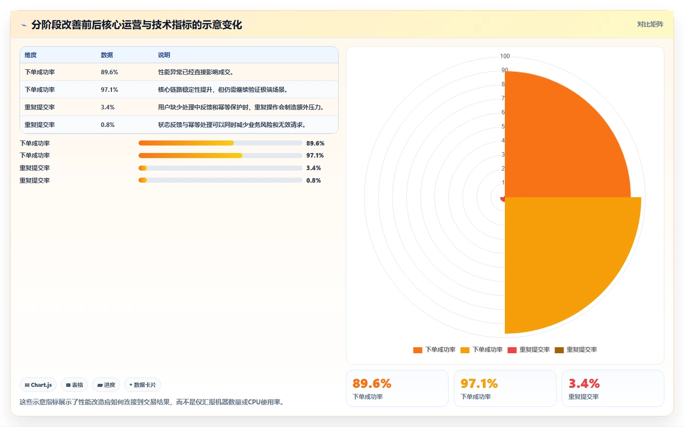Toggle the orange 下单成功率 legend swatch
This screenshot has width=684, height=427.
tap(418, 350)
